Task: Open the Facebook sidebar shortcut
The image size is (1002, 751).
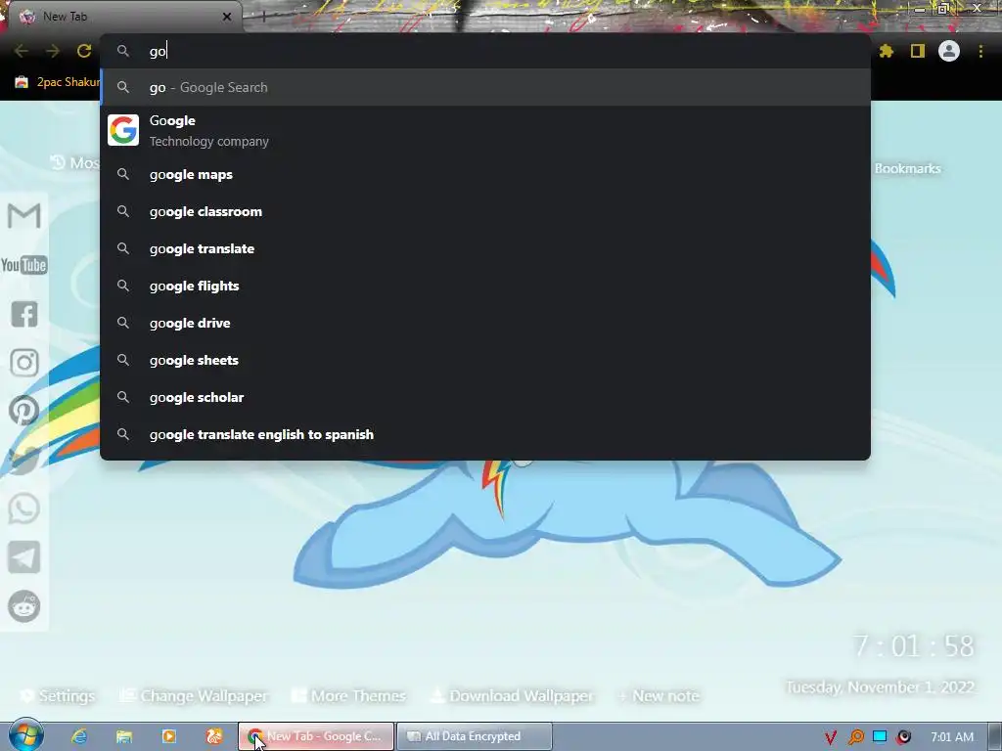Action: pos(24,314)
